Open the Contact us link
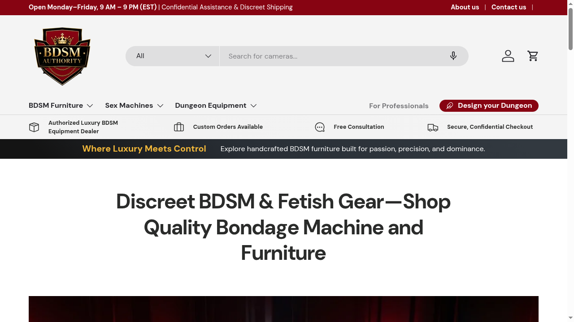 point(509,7)
